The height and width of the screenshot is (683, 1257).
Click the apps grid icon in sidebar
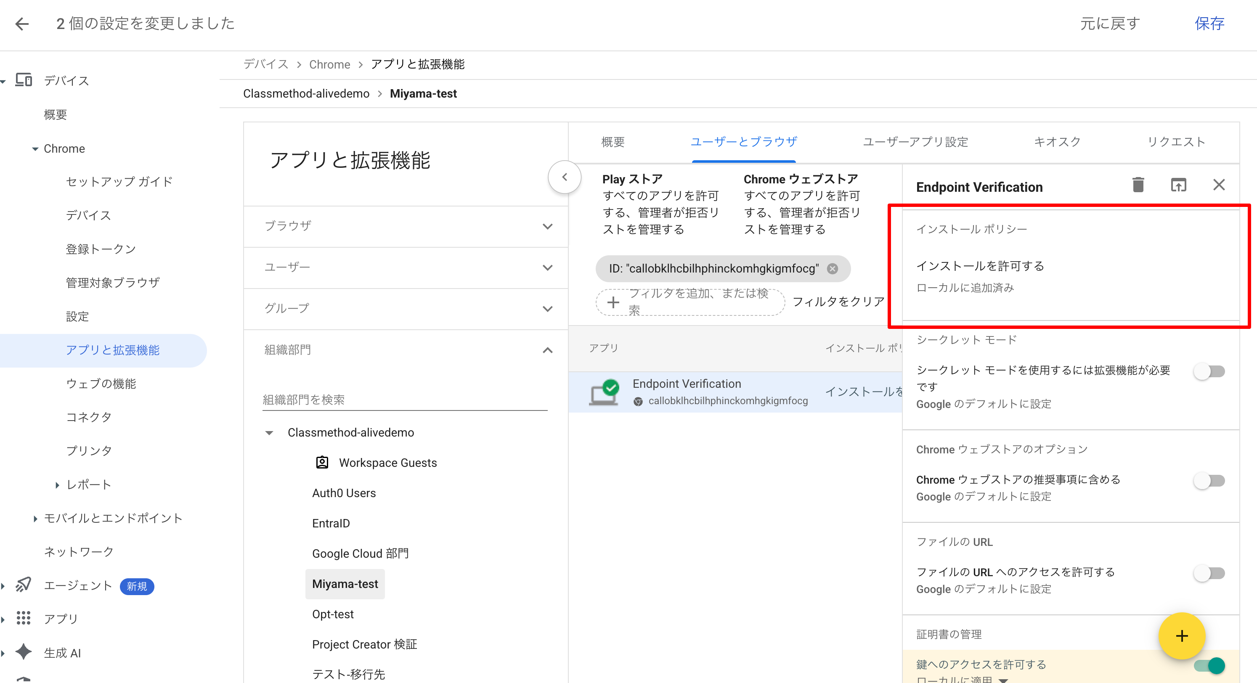point(24,618)
